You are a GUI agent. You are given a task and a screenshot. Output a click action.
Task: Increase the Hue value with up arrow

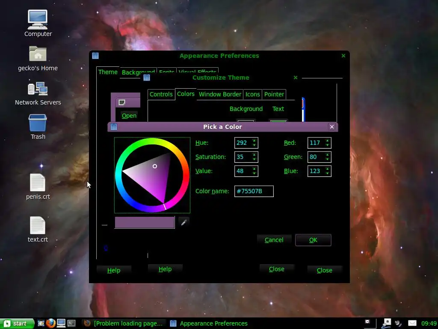click(254, 141)
